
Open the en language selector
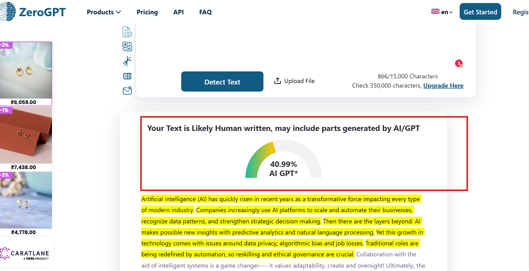(x=442, y=12)
